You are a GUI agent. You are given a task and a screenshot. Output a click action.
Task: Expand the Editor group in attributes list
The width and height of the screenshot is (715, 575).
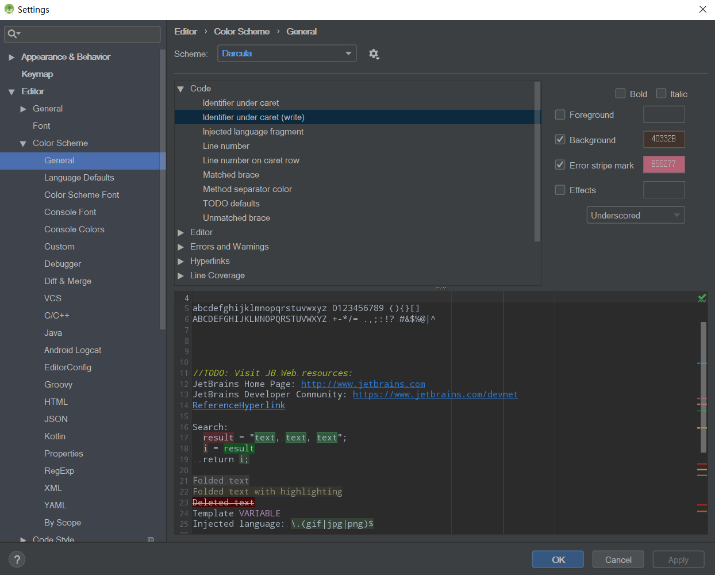coord(180,232)
